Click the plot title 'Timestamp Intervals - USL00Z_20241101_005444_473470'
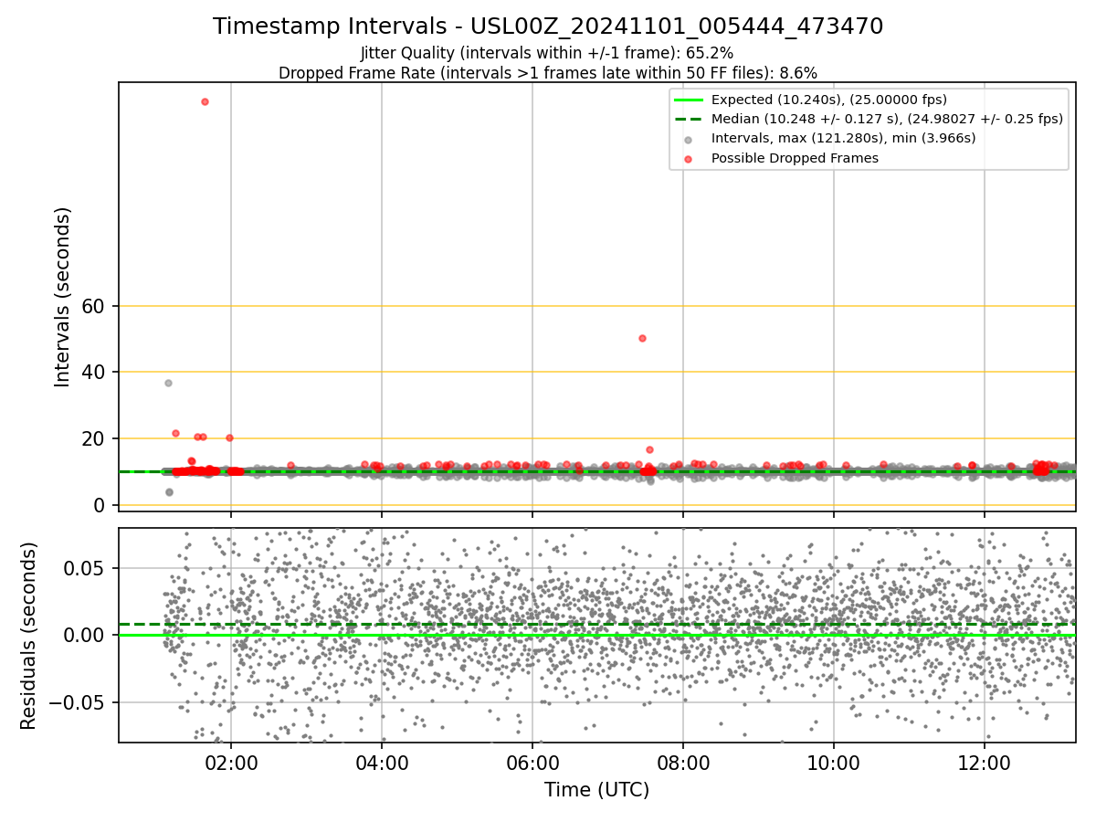The height and width of the screenshot is (822, 1096). tap(548, 26)
